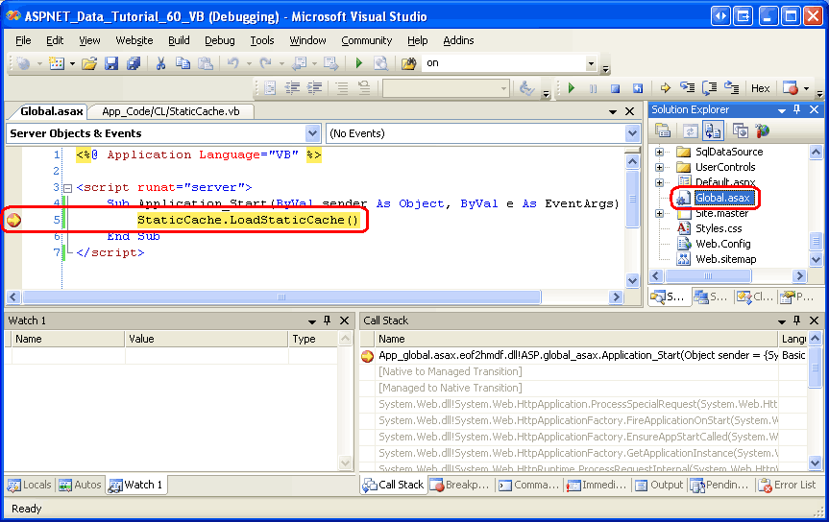Click the Nest Related Files icon in Solution Explorer
The height and width of the screenshot is (522, 829).
click(713, 131)
